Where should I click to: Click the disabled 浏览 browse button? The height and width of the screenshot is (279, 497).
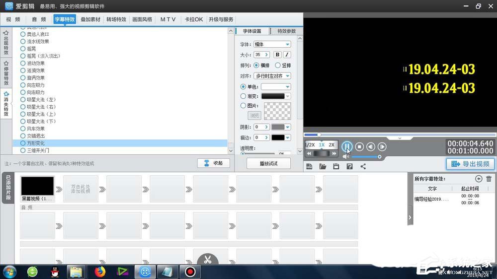pyautogui.click(x=254, y=115)
